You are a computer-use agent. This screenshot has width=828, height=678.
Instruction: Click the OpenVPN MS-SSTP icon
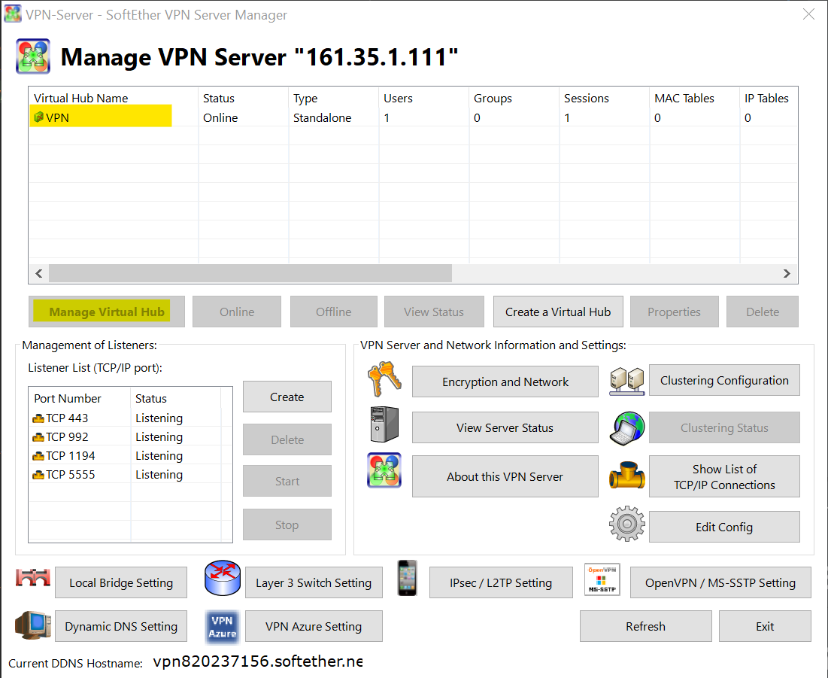602,579
